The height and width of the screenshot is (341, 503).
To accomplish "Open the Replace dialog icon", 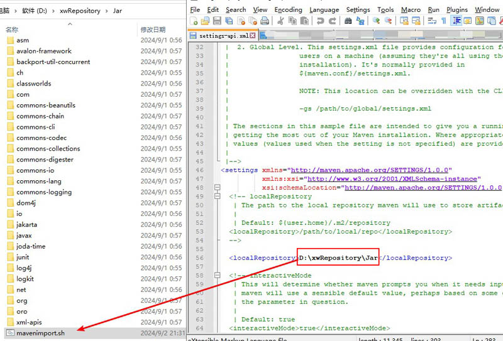I will click(360, 21).
